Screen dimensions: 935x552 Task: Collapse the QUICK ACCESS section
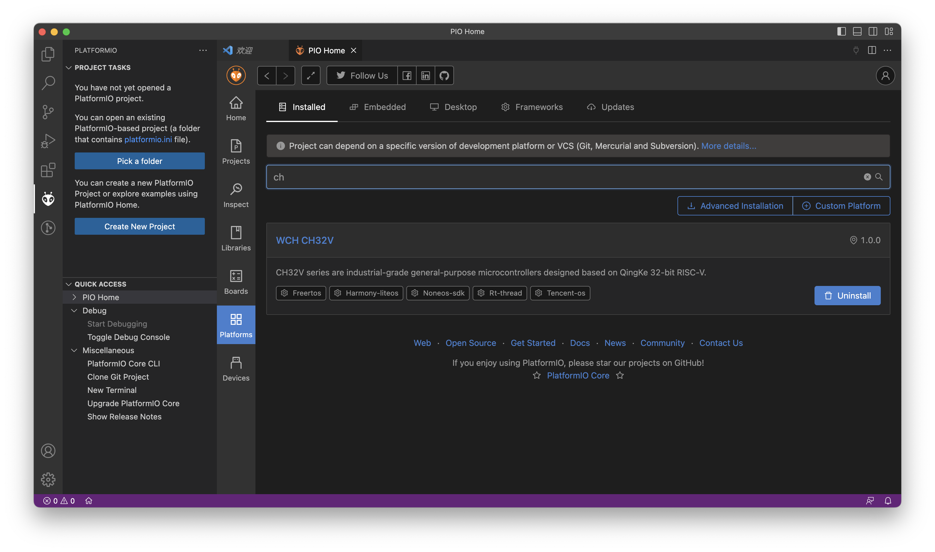coord(68,284)
